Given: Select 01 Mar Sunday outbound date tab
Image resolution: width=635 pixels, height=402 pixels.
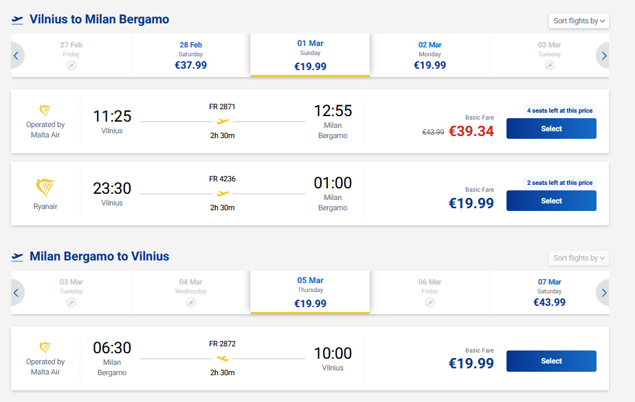Looking at the screenshot, I should [310, 56].
